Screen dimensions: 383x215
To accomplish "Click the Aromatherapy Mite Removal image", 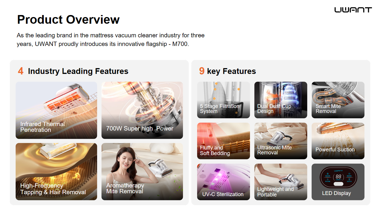I will pos(142,172).
